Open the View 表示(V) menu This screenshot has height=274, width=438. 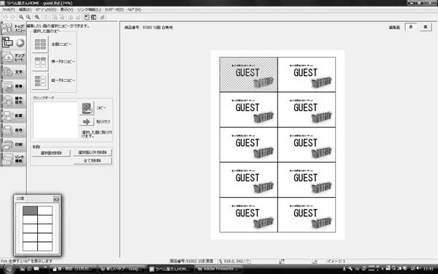pos(66,9)
